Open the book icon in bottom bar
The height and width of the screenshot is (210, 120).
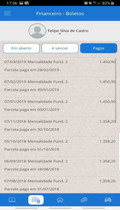(12, 200)
